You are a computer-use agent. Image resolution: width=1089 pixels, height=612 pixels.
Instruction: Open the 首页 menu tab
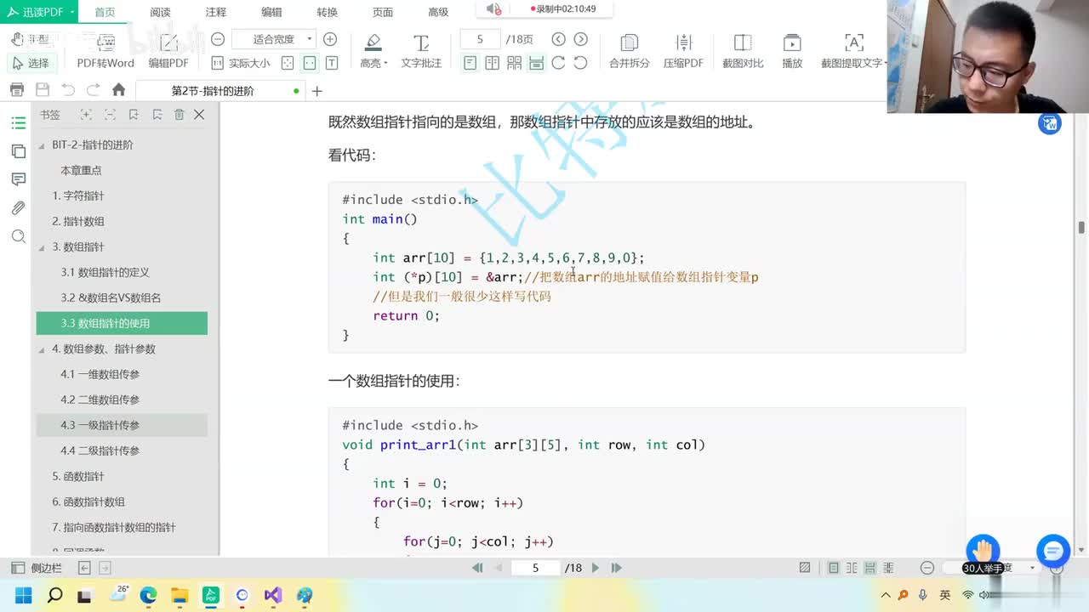point(105,12)
